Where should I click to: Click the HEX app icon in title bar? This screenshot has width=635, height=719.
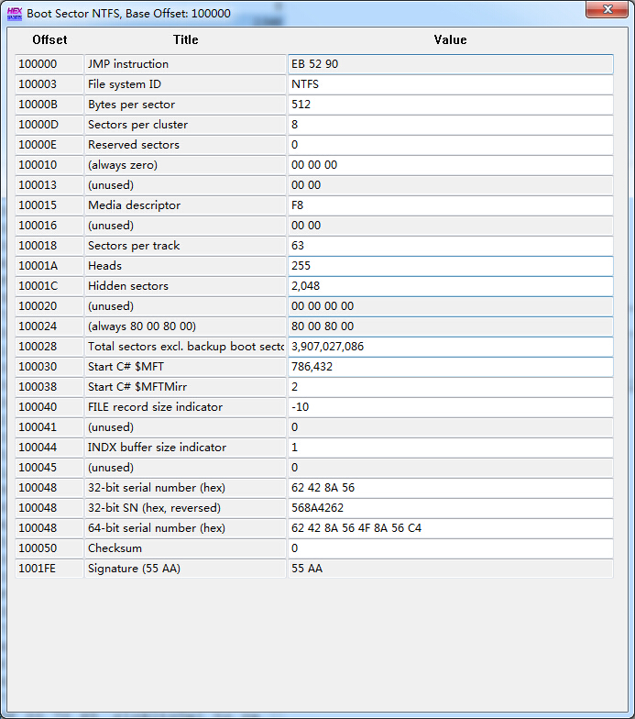point(14,13)
